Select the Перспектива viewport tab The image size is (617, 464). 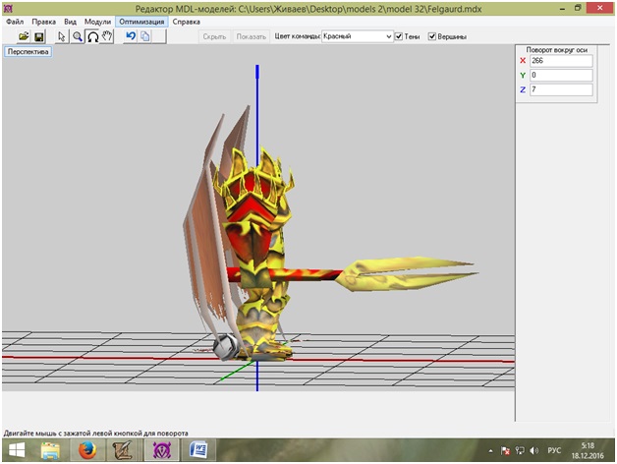point(28,52)
